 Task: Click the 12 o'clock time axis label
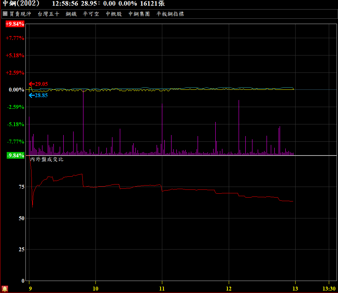[229, 288]
